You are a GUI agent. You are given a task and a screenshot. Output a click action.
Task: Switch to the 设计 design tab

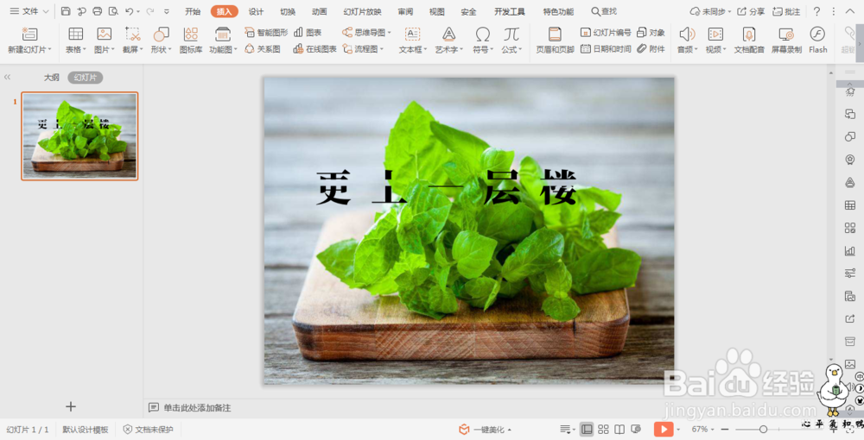pyautogui.click(x=256, y=11)
